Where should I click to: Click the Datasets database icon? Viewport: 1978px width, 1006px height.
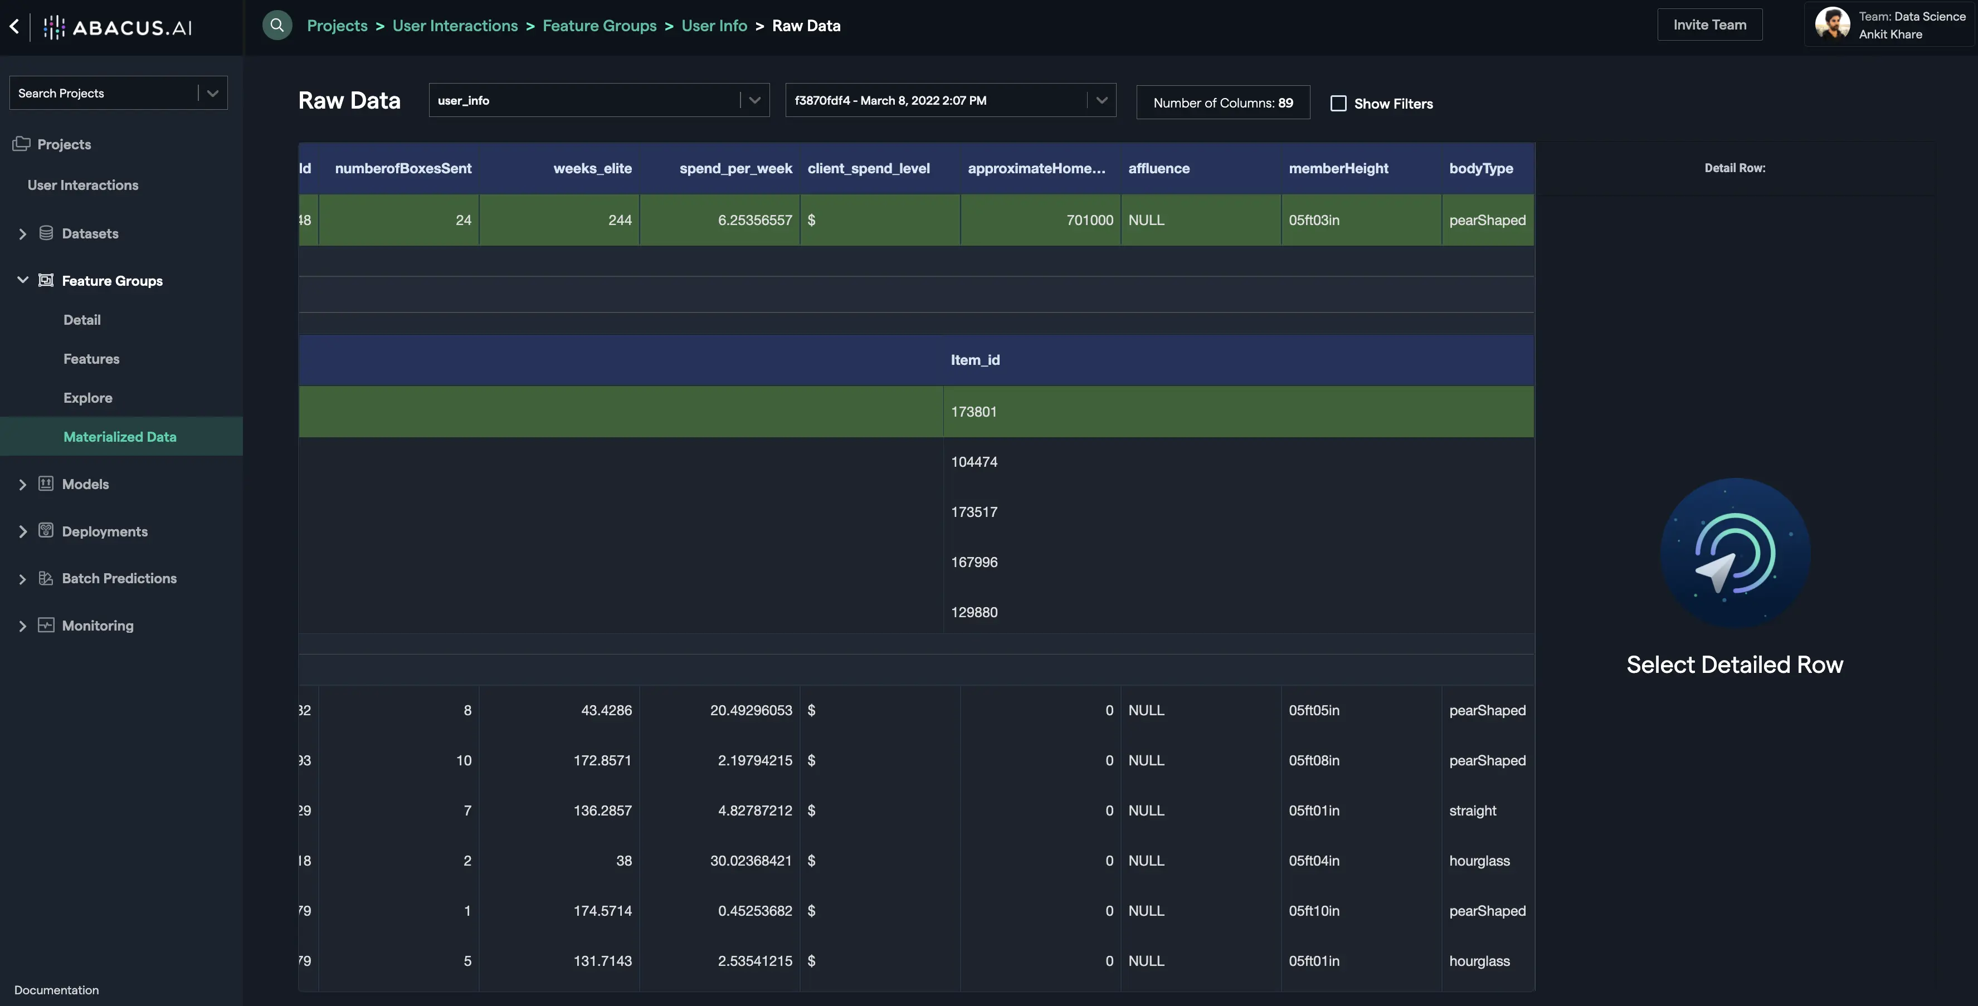46,233
